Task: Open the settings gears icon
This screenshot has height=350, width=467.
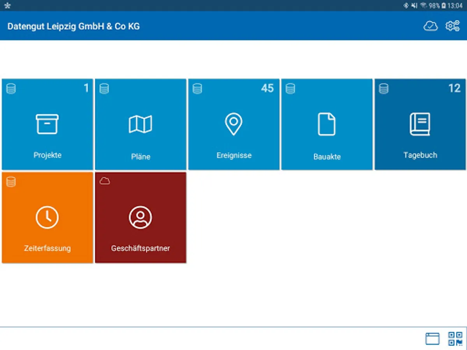Action: point(453,26)
